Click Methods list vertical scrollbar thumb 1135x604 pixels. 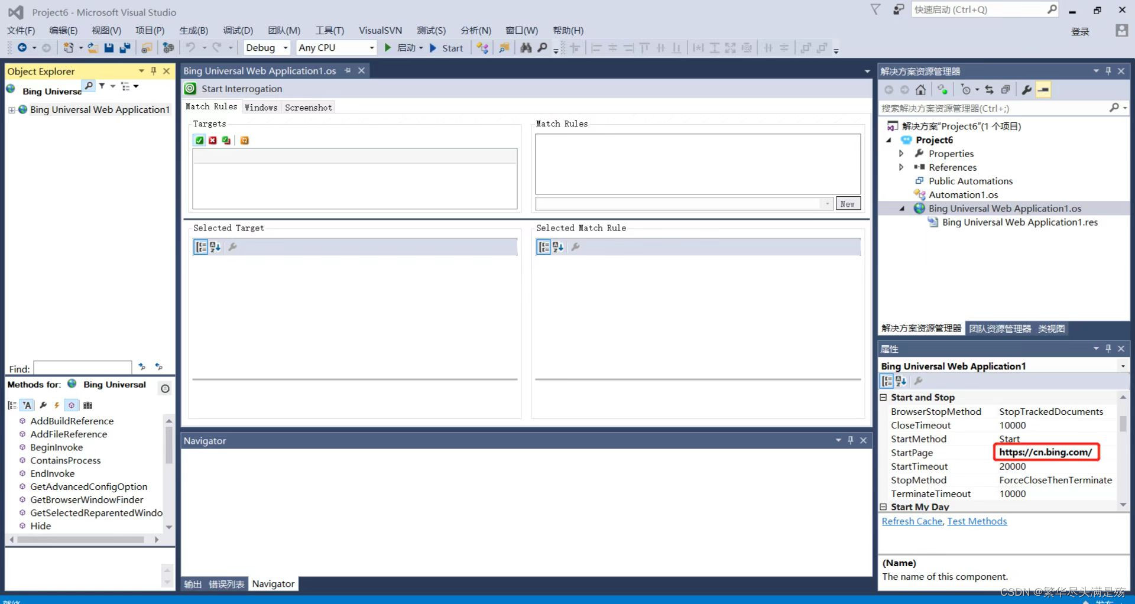[x=169, y=445]
